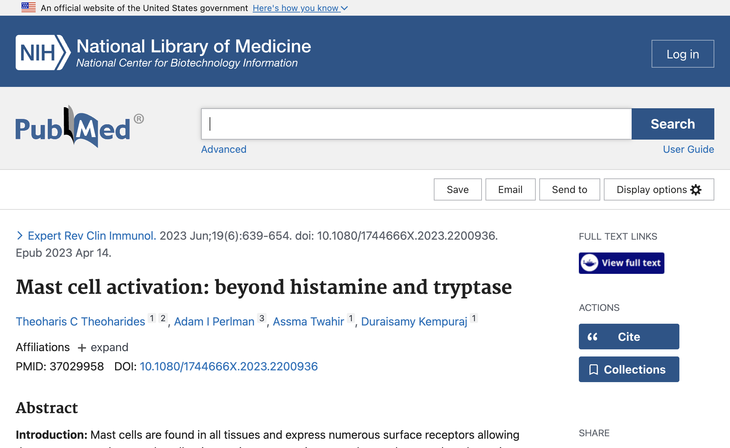Click the 'Introduction:' label in the abstract

click(x=52, y=435)
